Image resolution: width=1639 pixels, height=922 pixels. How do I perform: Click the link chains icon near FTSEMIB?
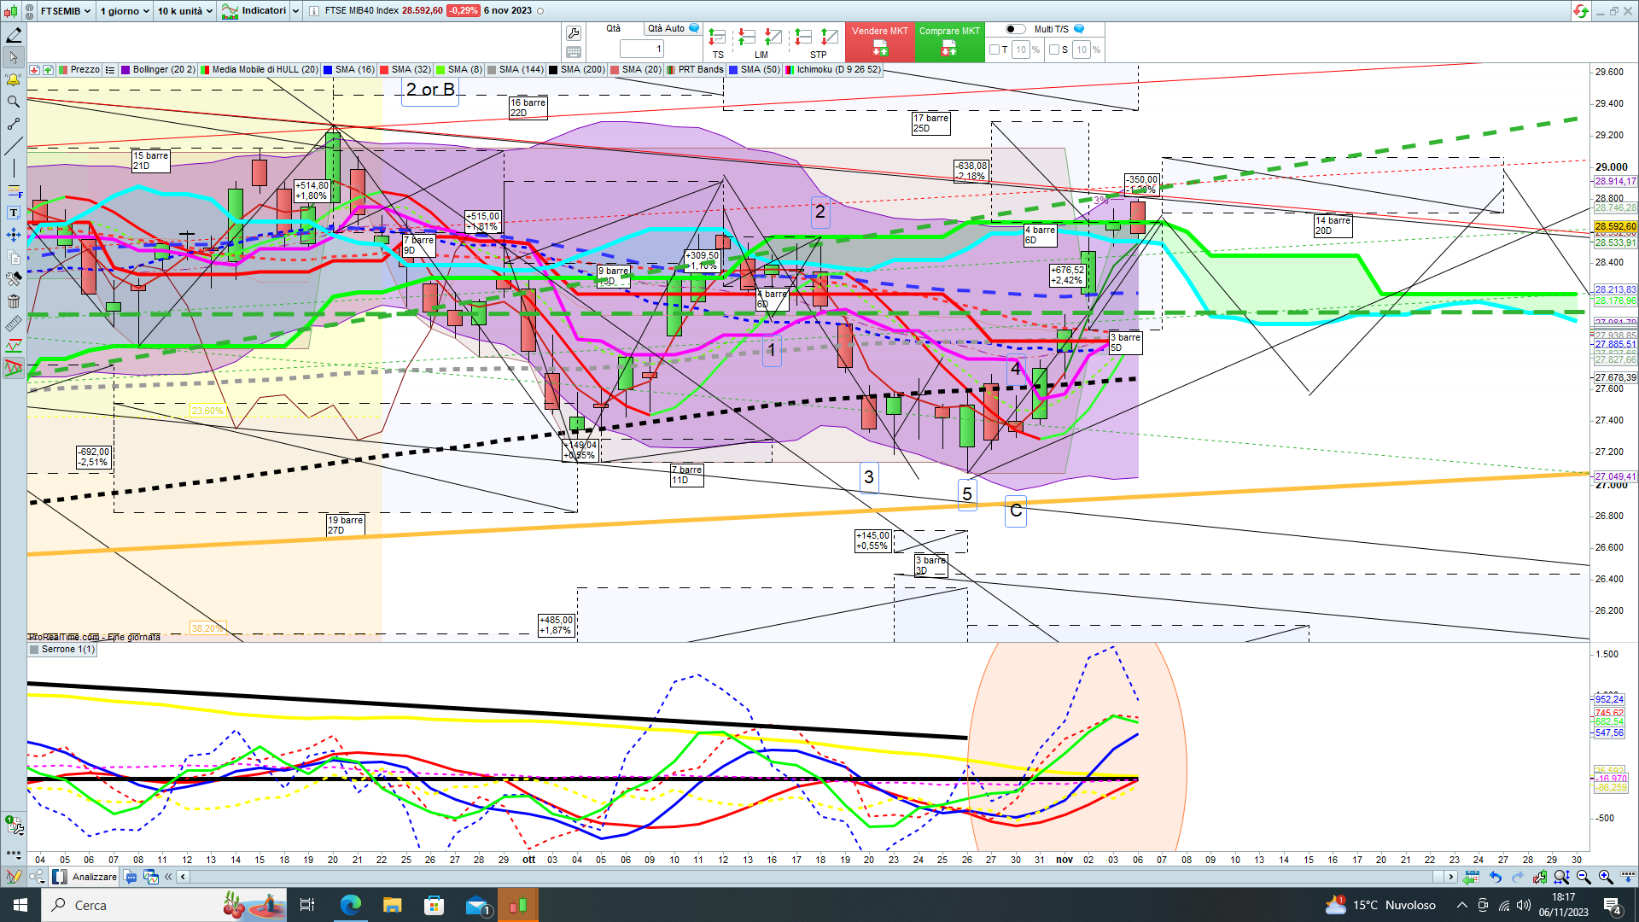click(30, 11)
